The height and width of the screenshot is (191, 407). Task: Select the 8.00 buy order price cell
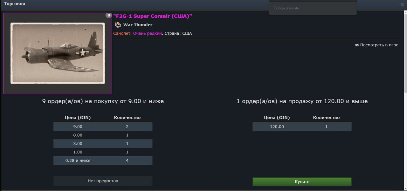pos(78,135)
